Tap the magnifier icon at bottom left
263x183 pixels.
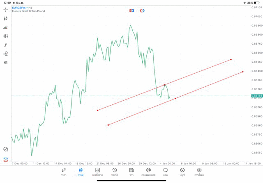(x=6, y=149)
